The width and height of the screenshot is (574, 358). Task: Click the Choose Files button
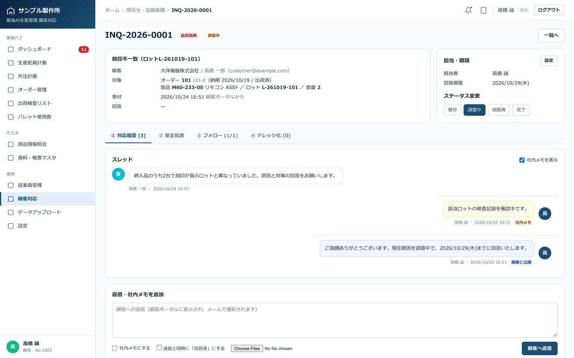click(247, 348)
